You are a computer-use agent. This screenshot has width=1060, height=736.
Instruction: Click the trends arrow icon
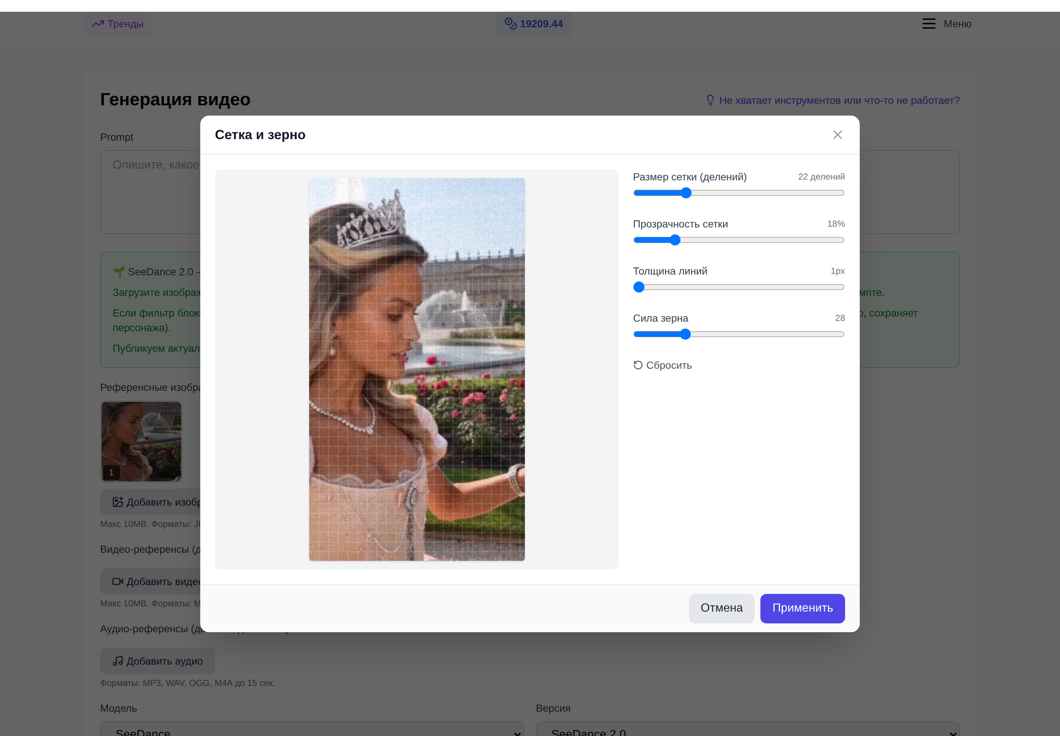(x=98, y=24)
